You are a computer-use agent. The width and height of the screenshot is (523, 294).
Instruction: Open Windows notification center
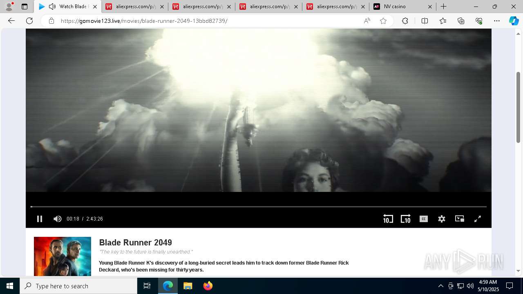point(510,286)
